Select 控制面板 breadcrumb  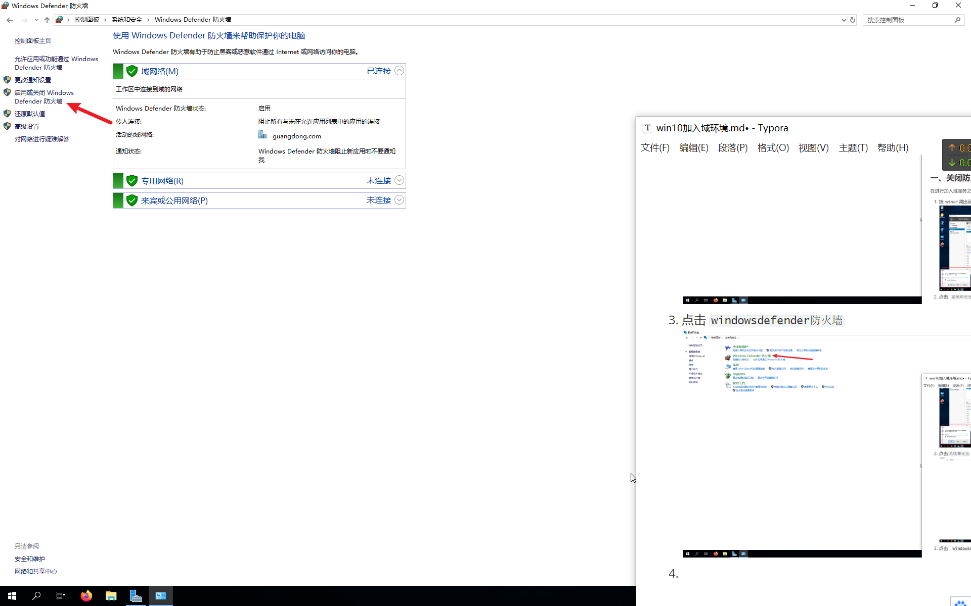(87, 20)
